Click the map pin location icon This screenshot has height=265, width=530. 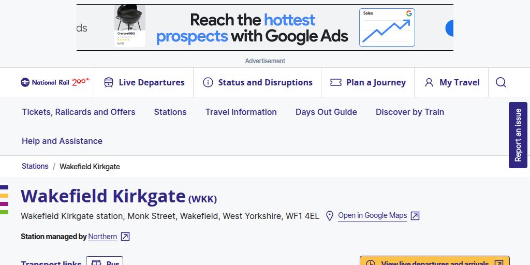point(330,216)
